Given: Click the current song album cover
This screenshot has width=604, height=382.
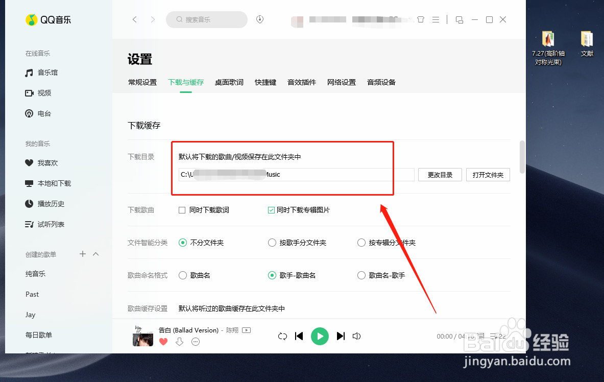Looking at the screenshot, I should (x=143, y=336).
